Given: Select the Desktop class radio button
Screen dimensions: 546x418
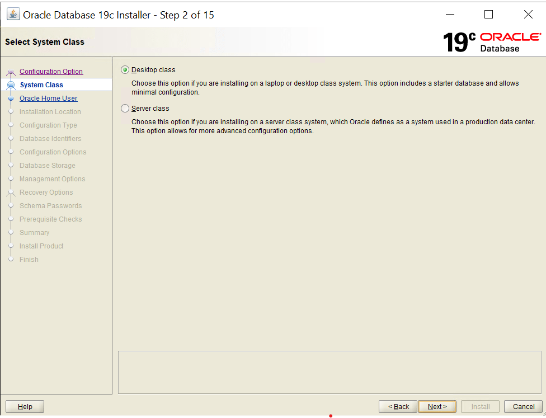Looking at the screenshot, I should (125, 70).
